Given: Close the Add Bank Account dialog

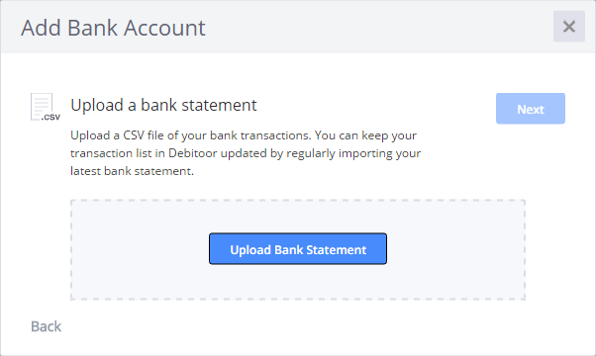Looking at the screenshot, I should [568, 27].
